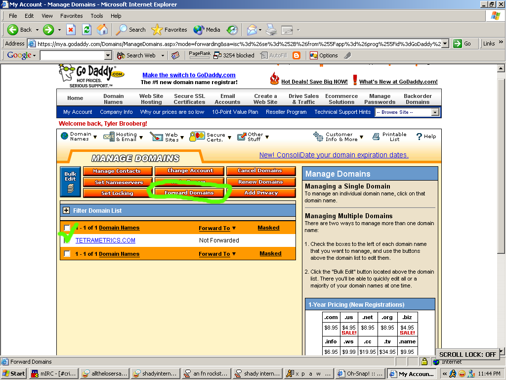Open the Media pane

tap(207, 30)
